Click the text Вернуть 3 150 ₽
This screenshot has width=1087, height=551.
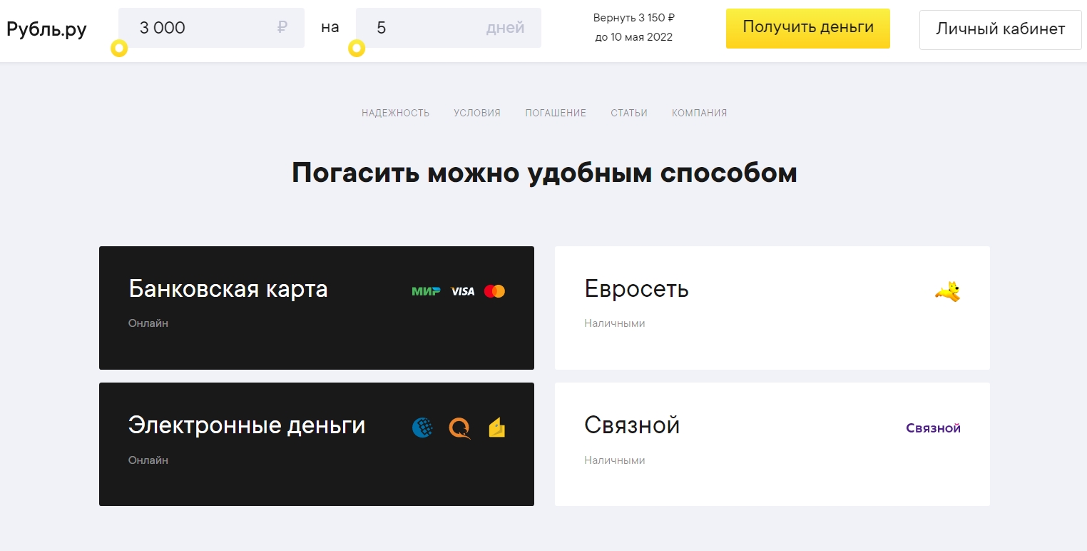pos(634,18)
